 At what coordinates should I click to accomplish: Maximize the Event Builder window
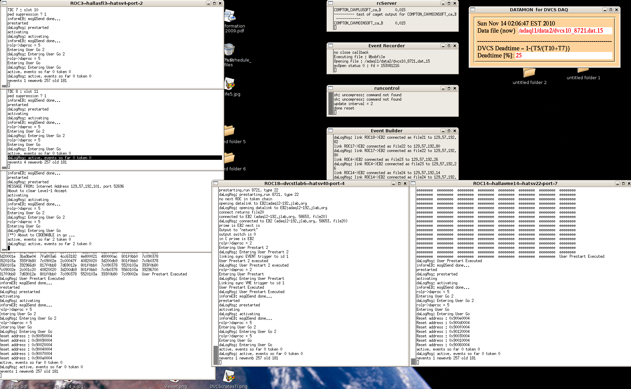449,131
